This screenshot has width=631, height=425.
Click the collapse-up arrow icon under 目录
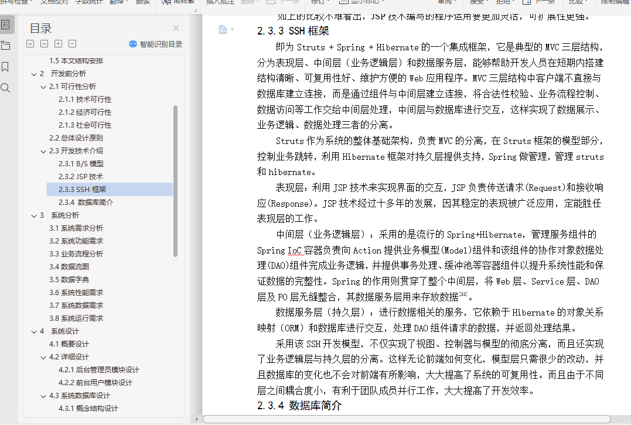pos(45,44)
